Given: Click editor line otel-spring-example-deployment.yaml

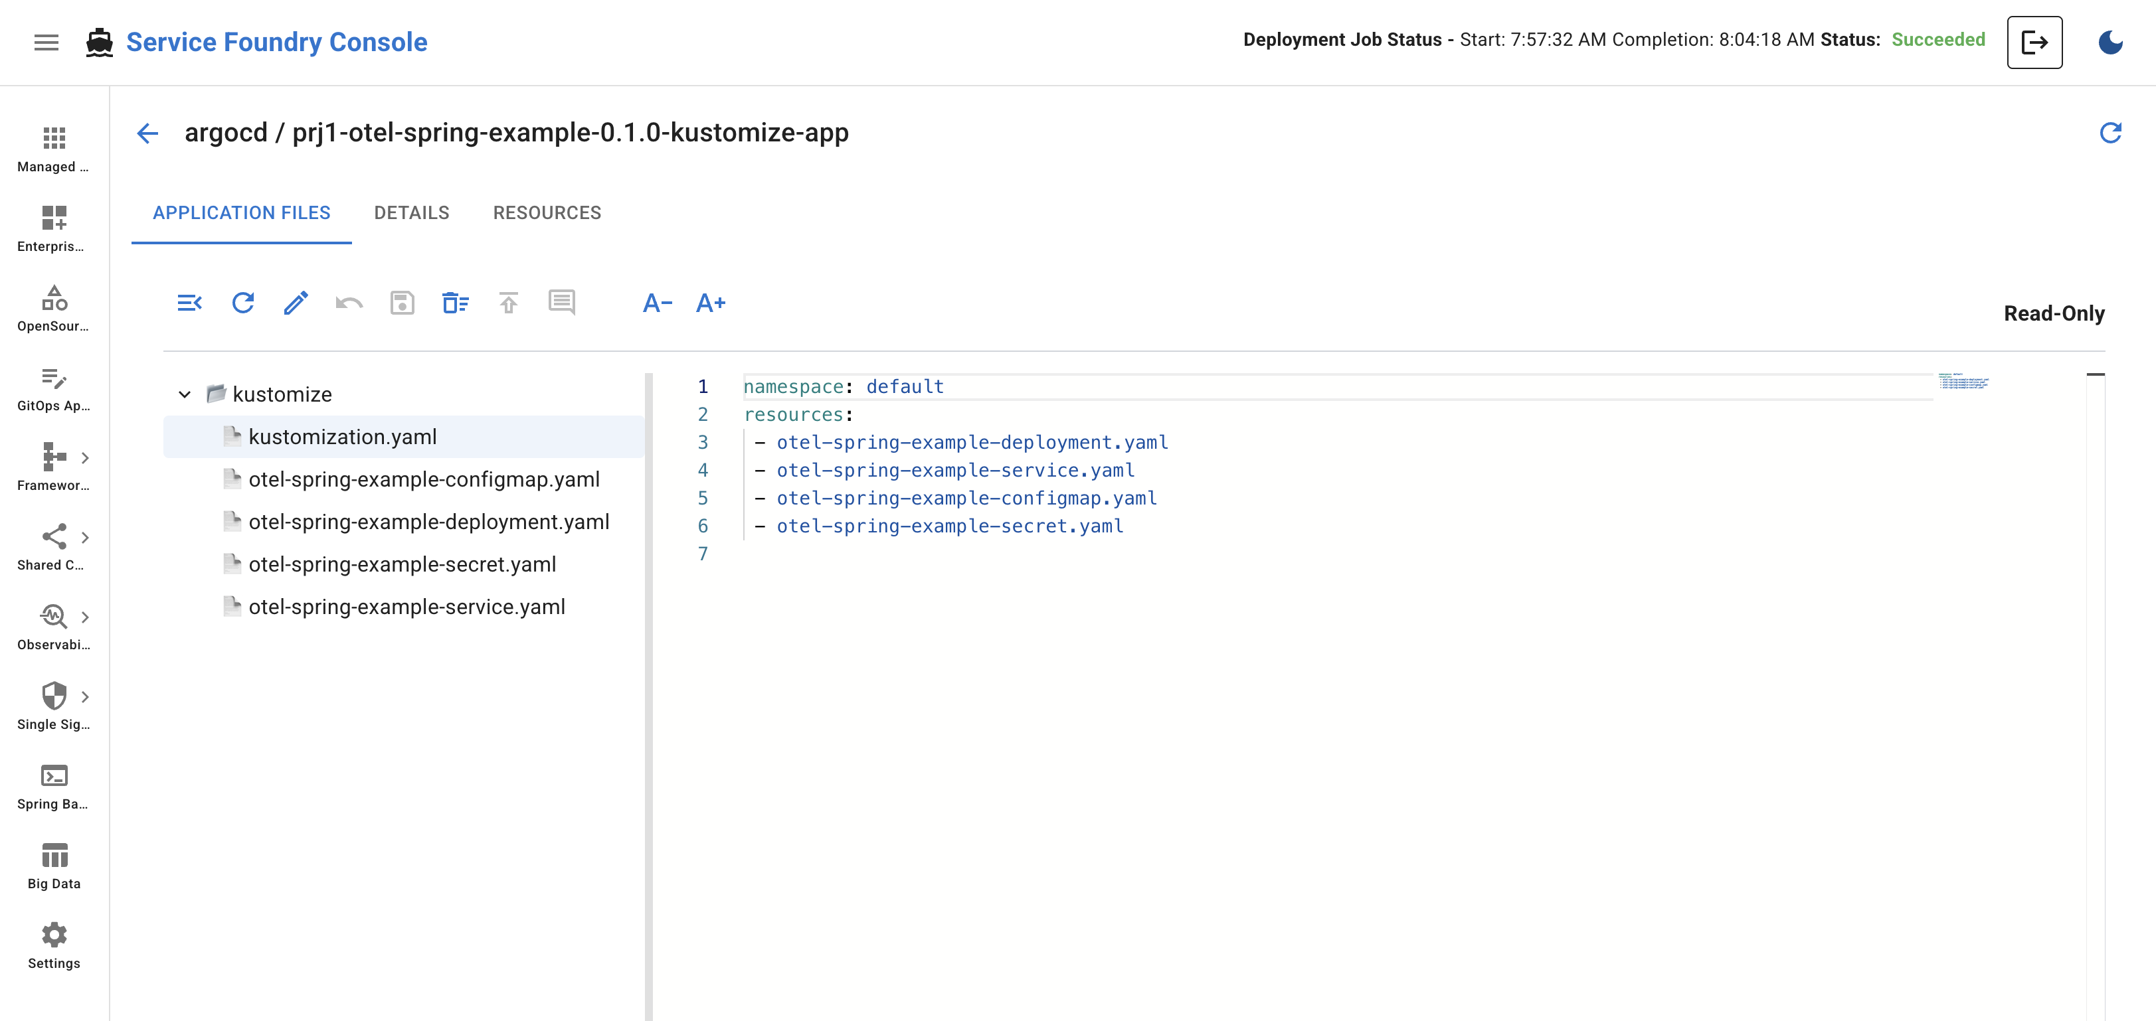Looking at the screenshot, I should (x=972, y=442).
